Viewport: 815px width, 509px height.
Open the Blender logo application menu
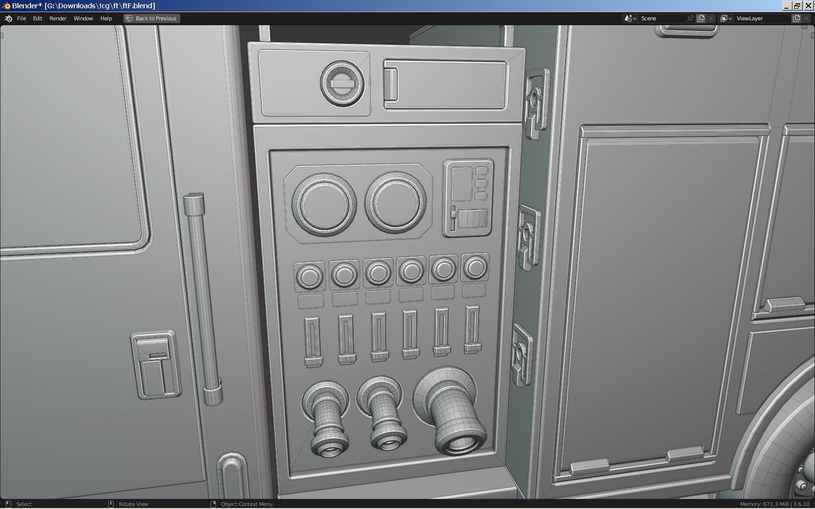click(8, 18)
